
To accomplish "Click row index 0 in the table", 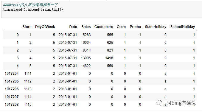I will [x=18, y=35].
